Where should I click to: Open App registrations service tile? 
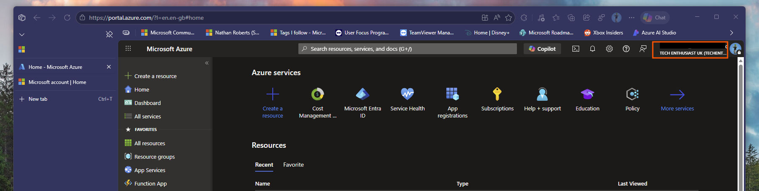[453, 103]
